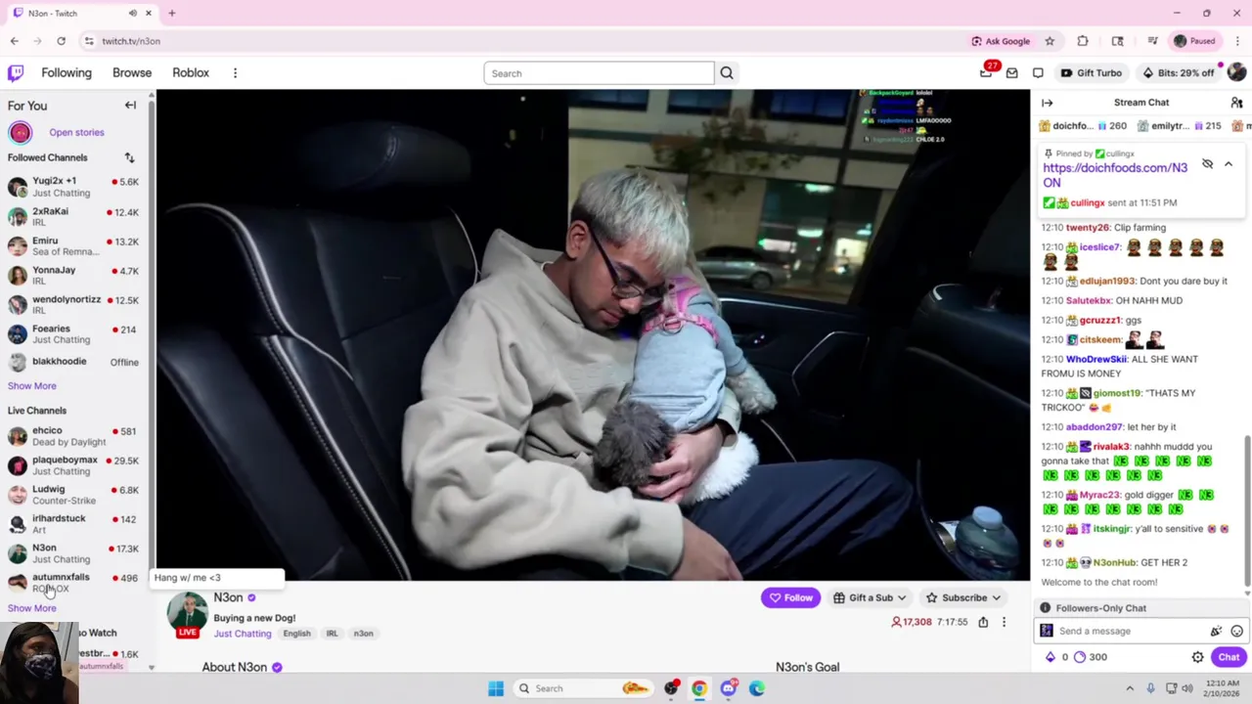
Task: Open the more options menu beside Roblox
Action: 235,73
